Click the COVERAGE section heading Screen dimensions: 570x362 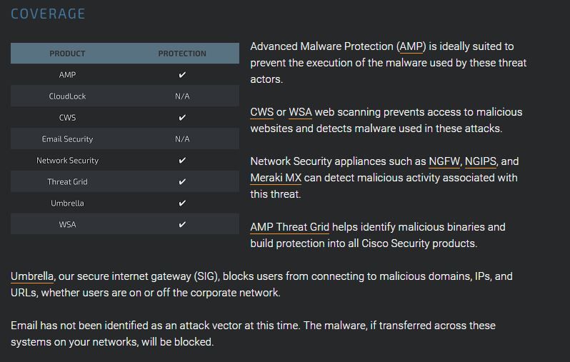pos(48,14)
